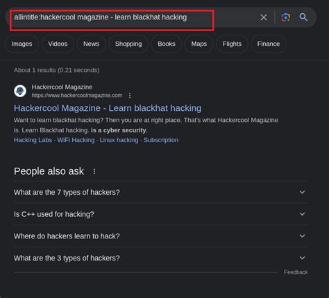This screenshot has width=329, height=298.
Task: Click the About 1 results text
Action: pyautogui.click(x=57, y=70)
